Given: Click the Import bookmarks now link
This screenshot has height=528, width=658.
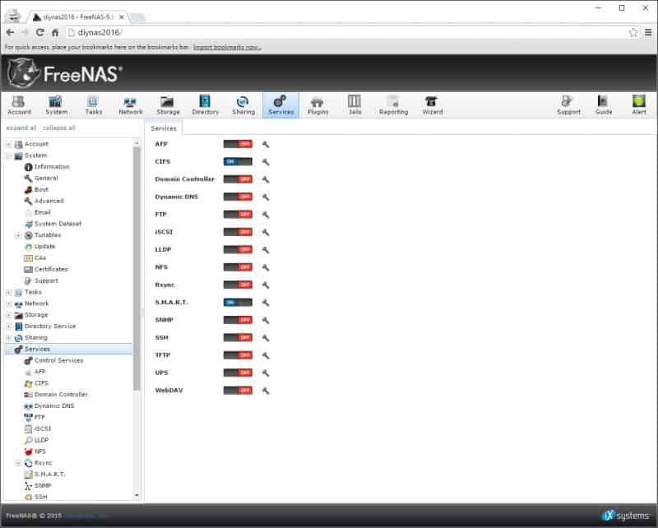Looking at the screenshot, I should point(227,48).
